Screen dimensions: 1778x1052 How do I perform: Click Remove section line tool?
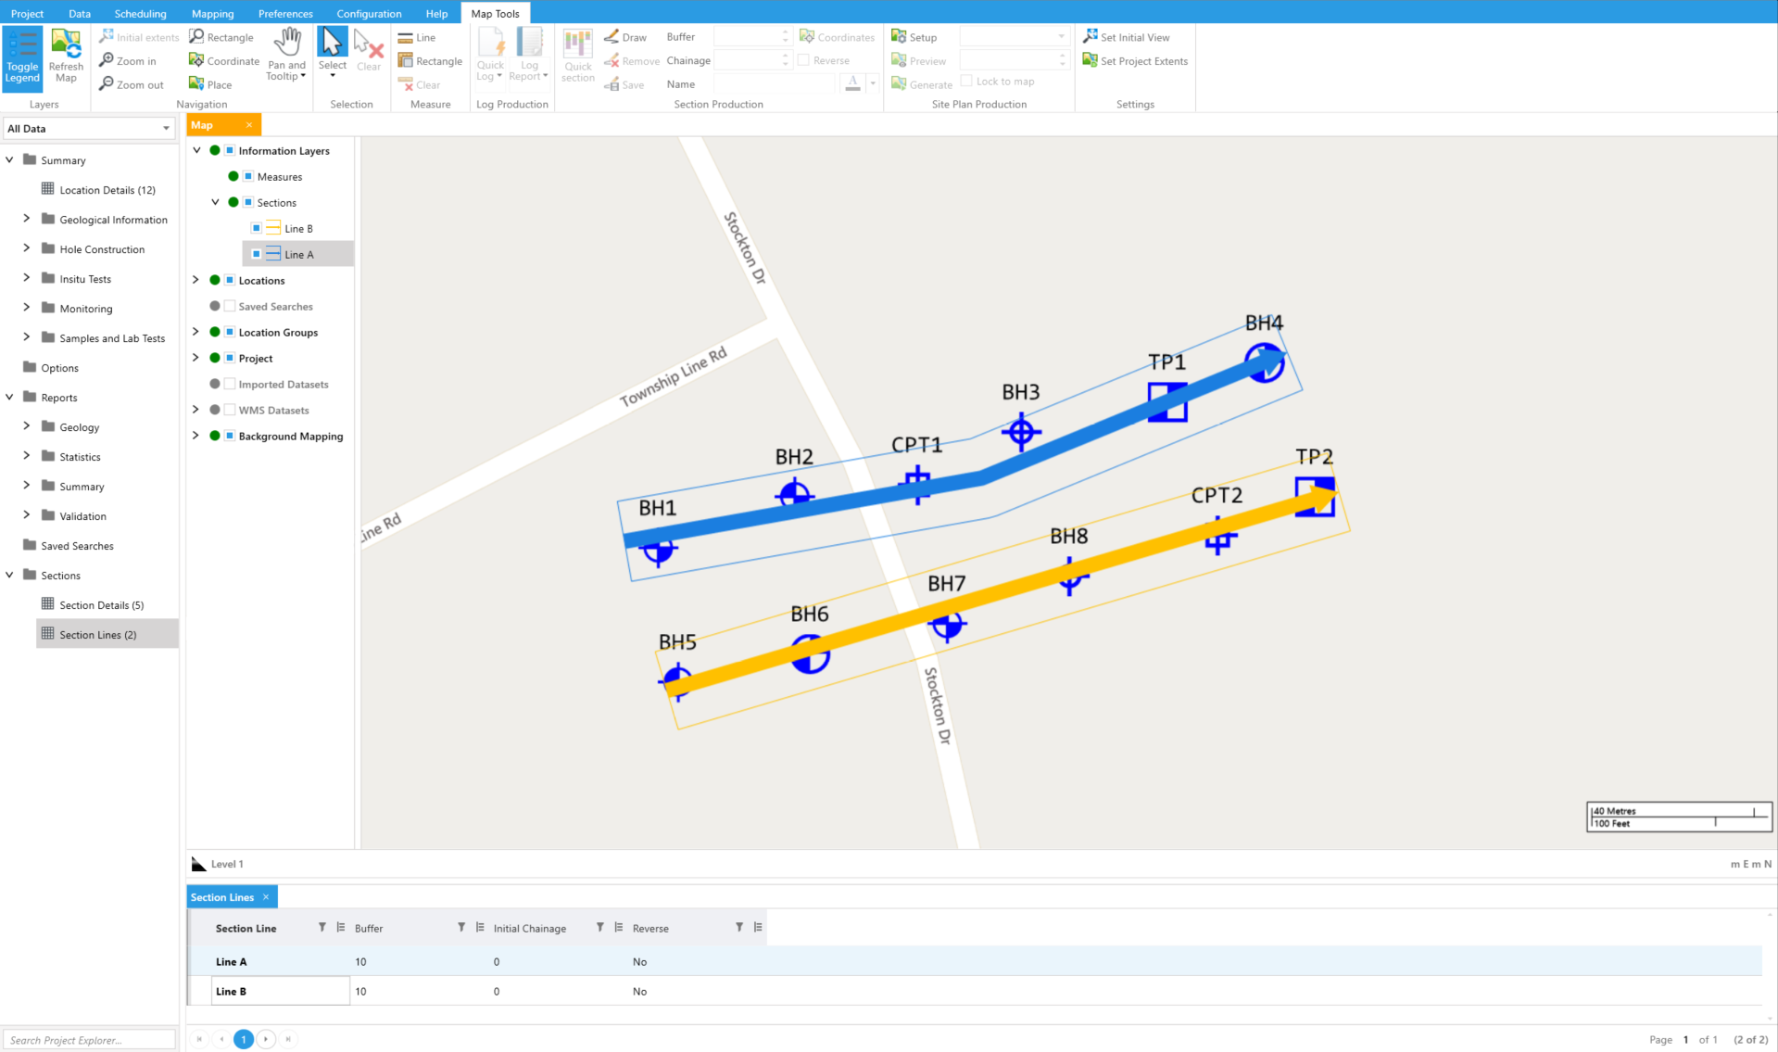coord(632,61)
